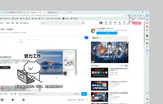Click the danmaku text input field
The height and width of the screenshot is (104, 163).
[51, 94]
